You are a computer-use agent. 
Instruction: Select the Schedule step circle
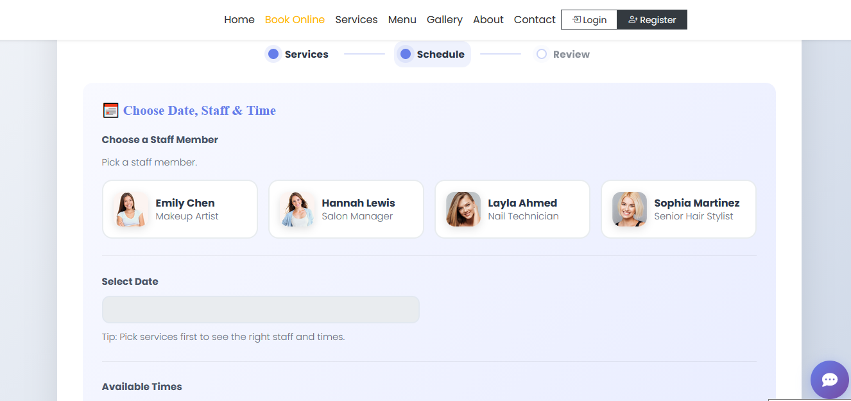pos(406,54)
